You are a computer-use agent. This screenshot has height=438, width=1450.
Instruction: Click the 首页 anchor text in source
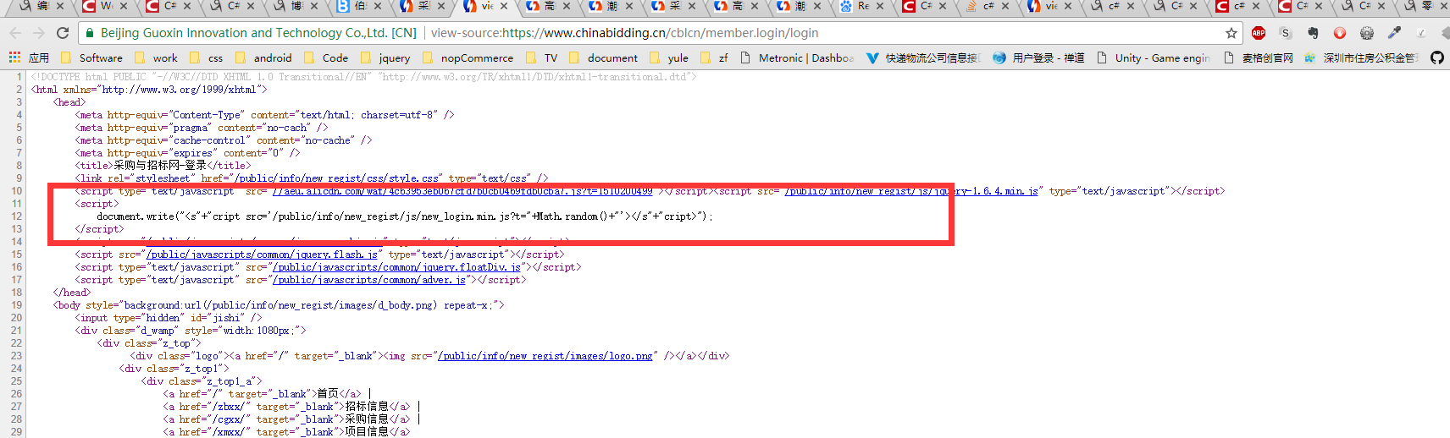(x=327, y=394)
